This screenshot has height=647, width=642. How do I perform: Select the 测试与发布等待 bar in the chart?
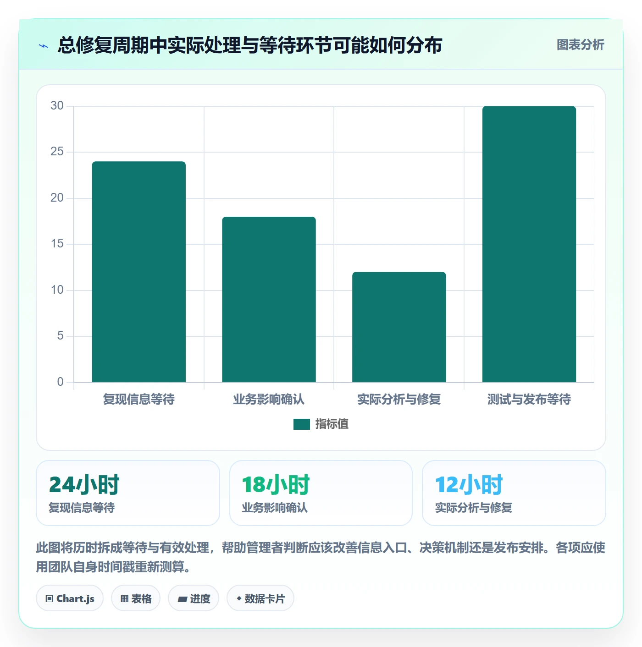(x=529, y=244)
